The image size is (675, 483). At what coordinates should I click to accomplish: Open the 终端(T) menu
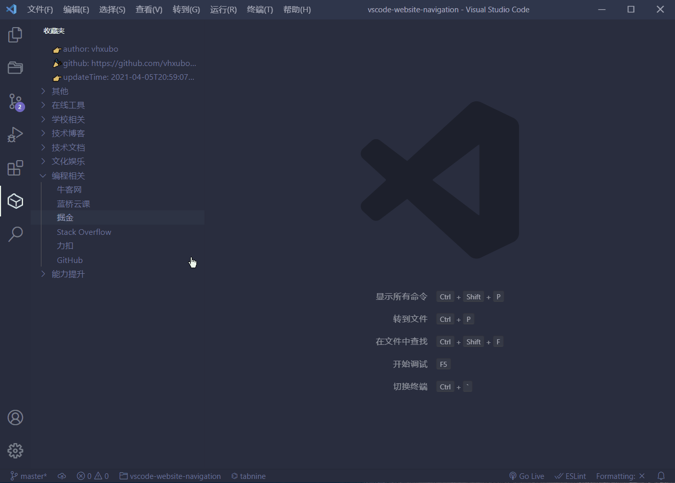[260, 10]
